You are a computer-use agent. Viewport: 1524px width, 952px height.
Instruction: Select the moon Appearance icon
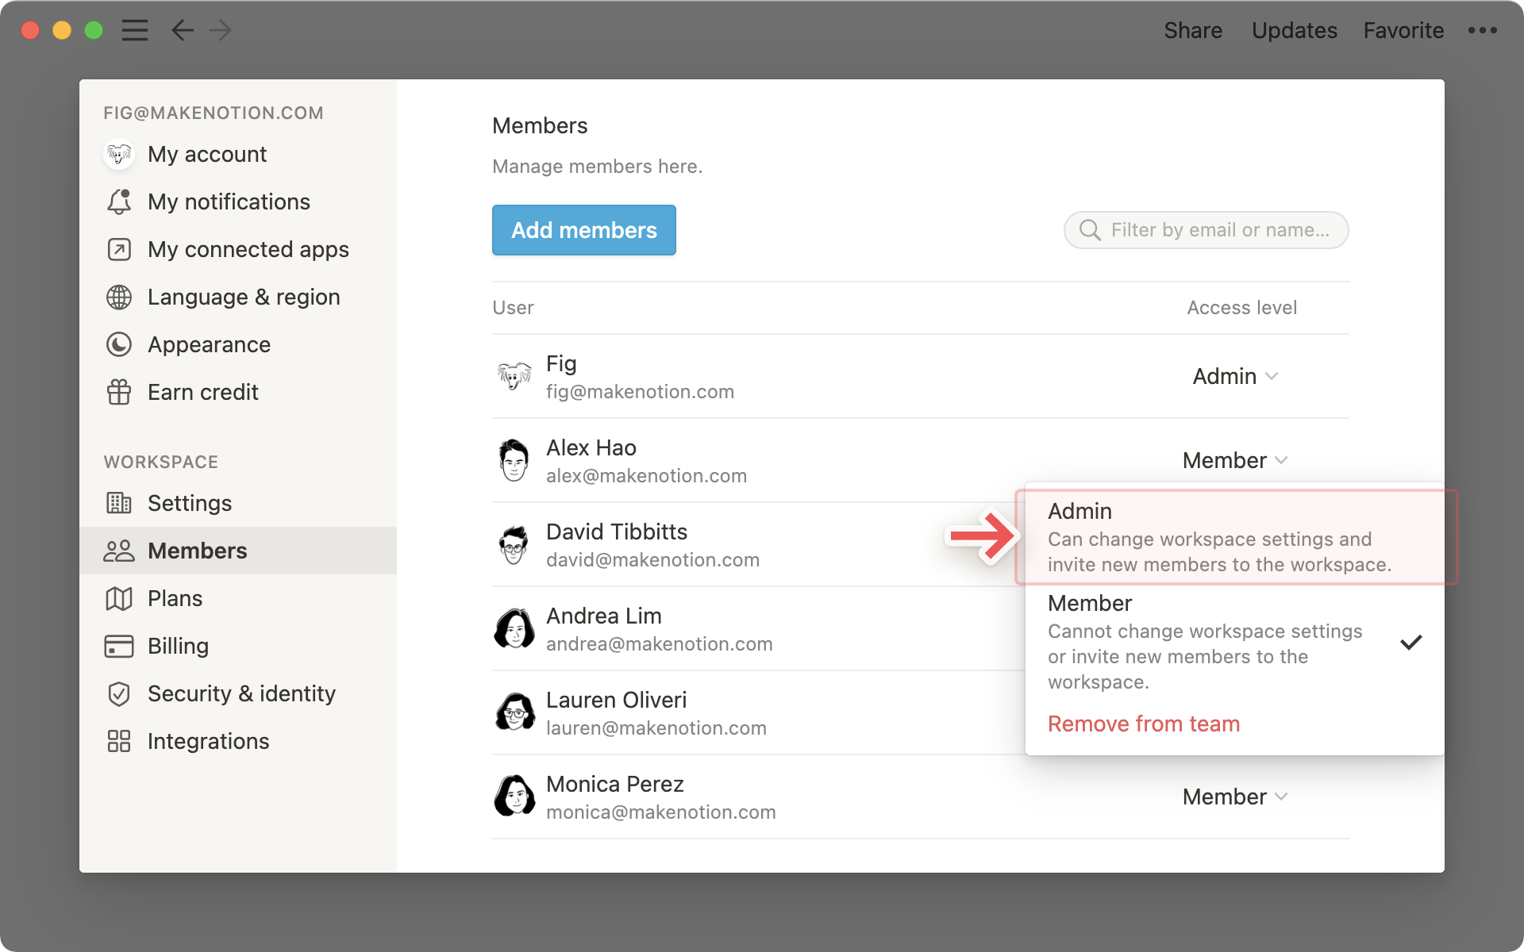[119, 344]
